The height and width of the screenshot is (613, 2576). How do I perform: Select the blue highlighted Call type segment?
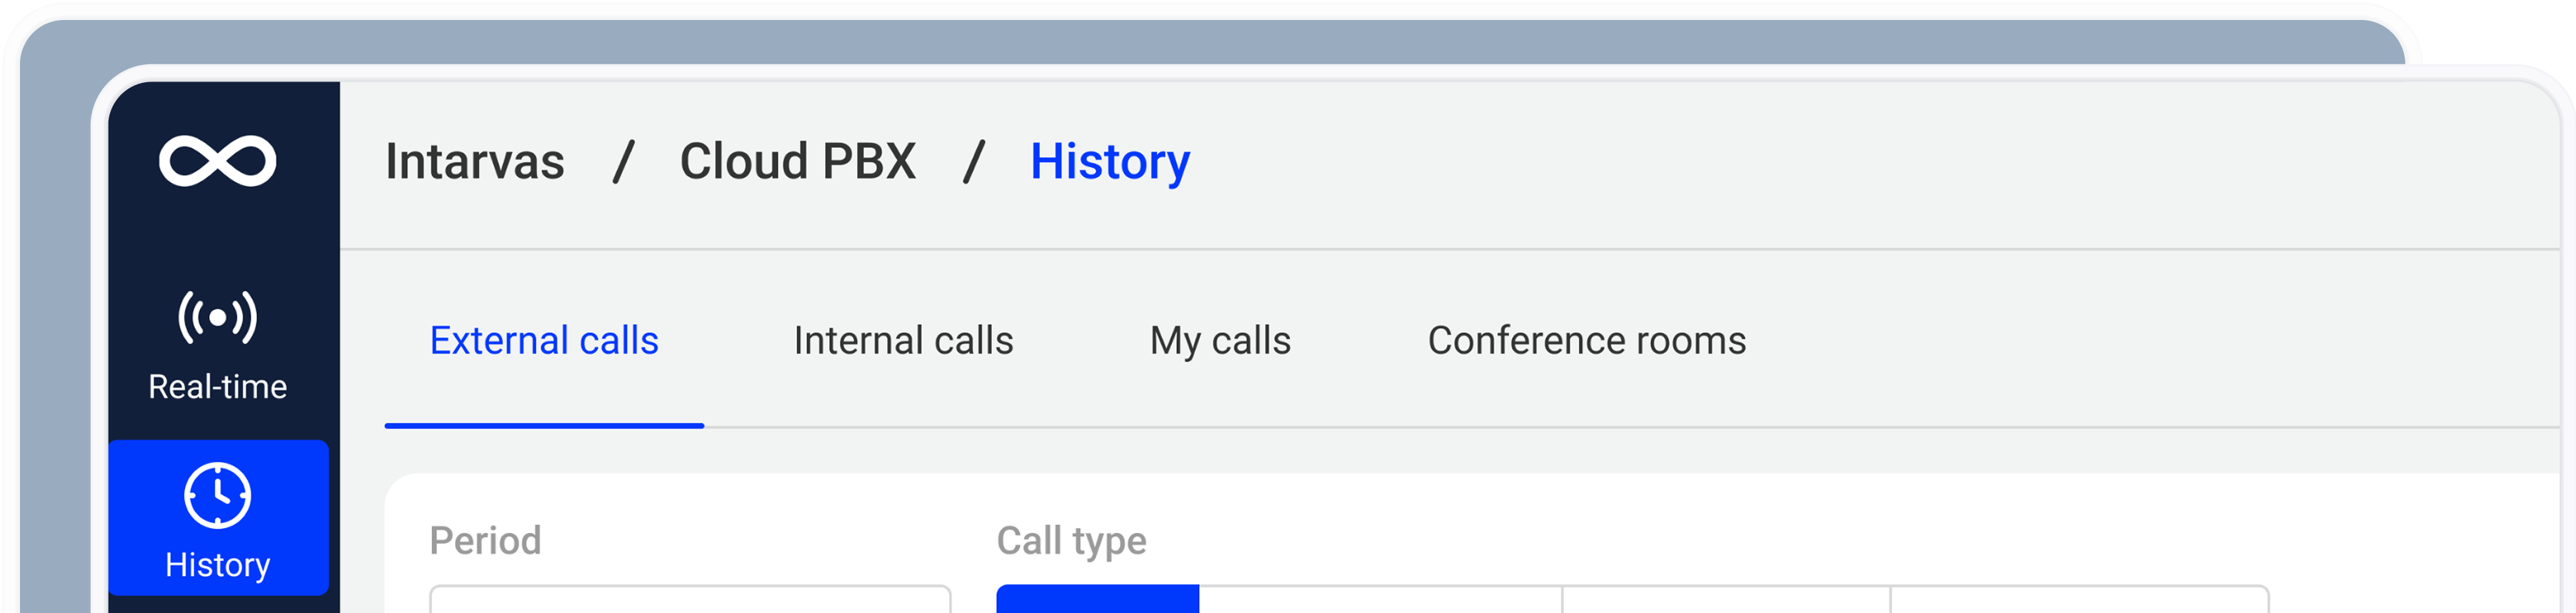(x=1097, y=600)
